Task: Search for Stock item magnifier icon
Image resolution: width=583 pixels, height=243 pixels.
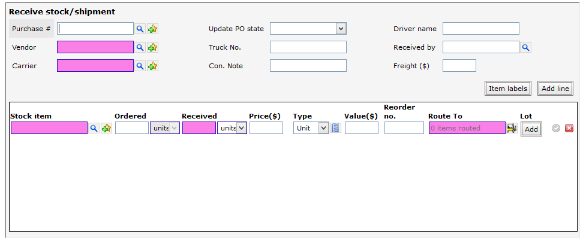Action: click(x=94, y=128)
